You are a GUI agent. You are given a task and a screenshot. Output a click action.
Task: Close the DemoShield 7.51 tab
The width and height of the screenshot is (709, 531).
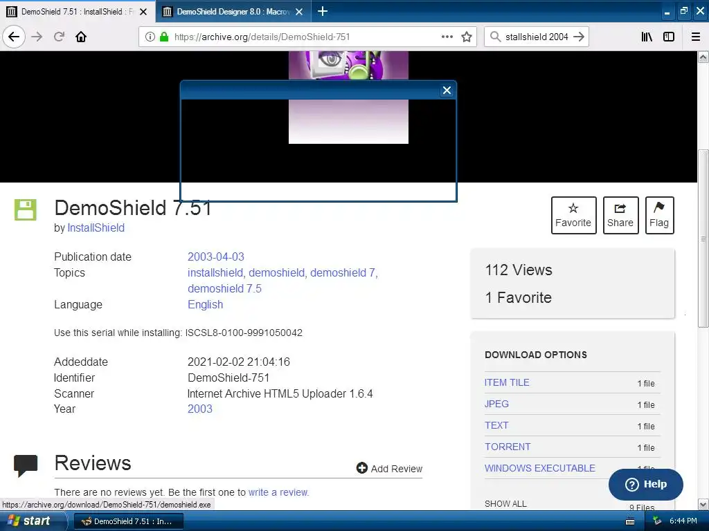[143, 12]
